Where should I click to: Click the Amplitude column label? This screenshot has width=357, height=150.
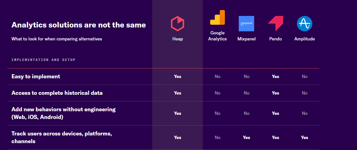point(304,39)
